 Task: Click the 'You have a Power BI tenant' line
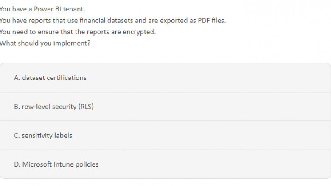pos(42,9)
